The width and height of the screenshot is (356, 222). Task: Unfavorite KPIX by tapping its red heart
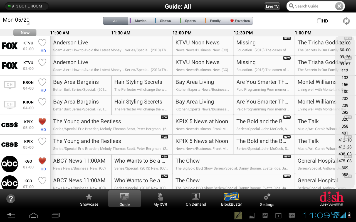pyautogui.click(x=42, y=121)
